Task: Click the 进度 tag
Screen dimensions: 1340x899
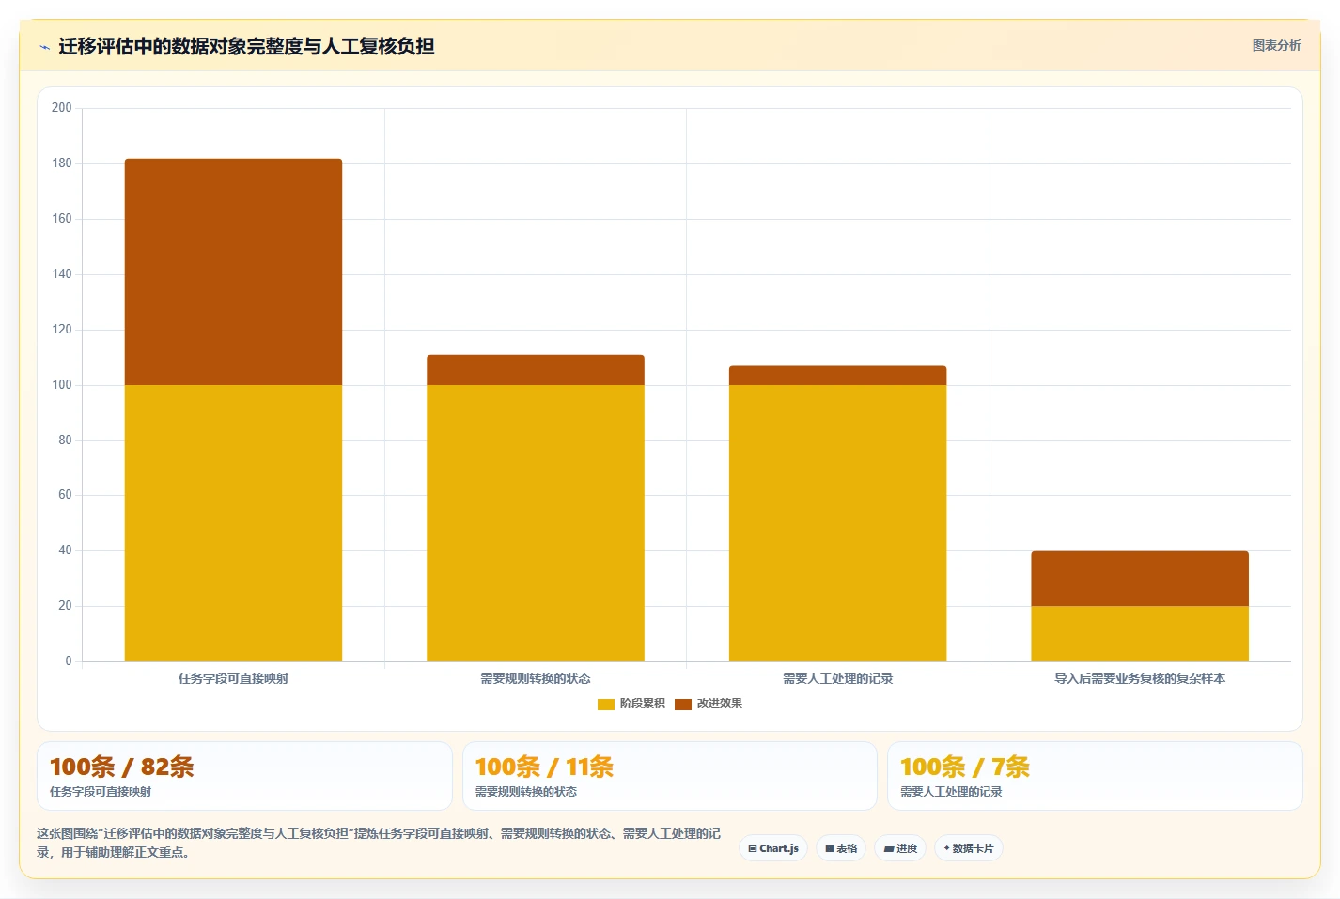Action: click(x=900, y=848)
